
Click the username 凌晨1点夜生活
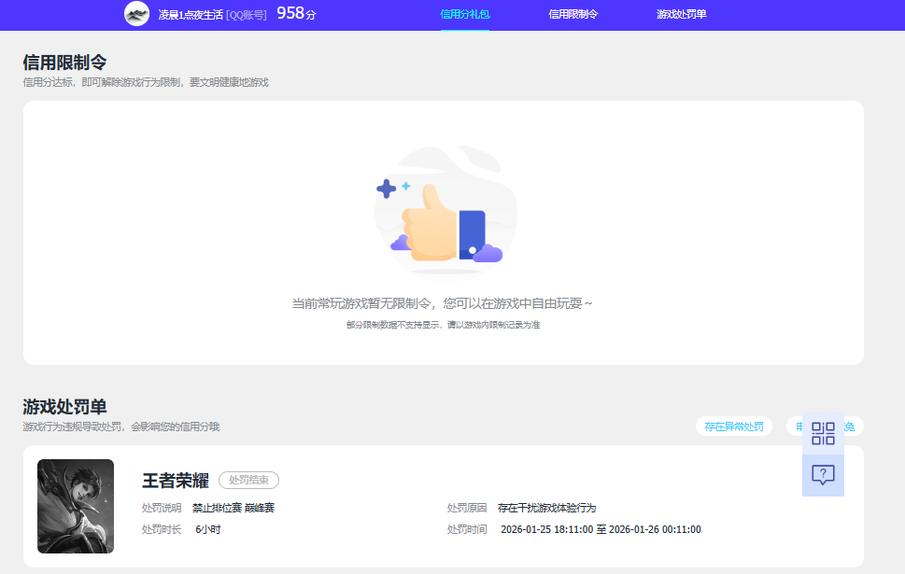click(x=191, y=15)
